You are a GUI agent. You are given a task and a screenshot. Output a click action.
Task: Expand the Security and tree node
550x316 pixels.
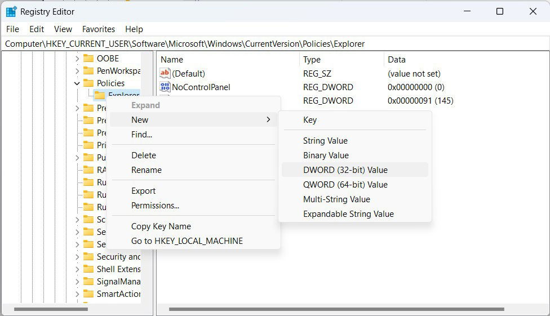tap(77, 257)
